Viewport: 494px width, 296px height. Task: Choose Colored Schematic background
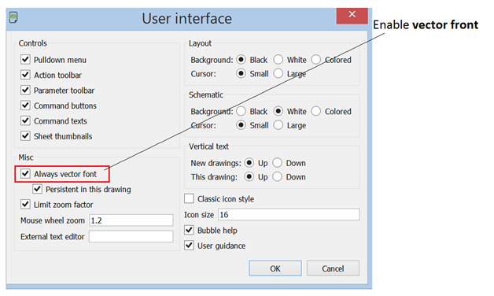coord(316,111)
